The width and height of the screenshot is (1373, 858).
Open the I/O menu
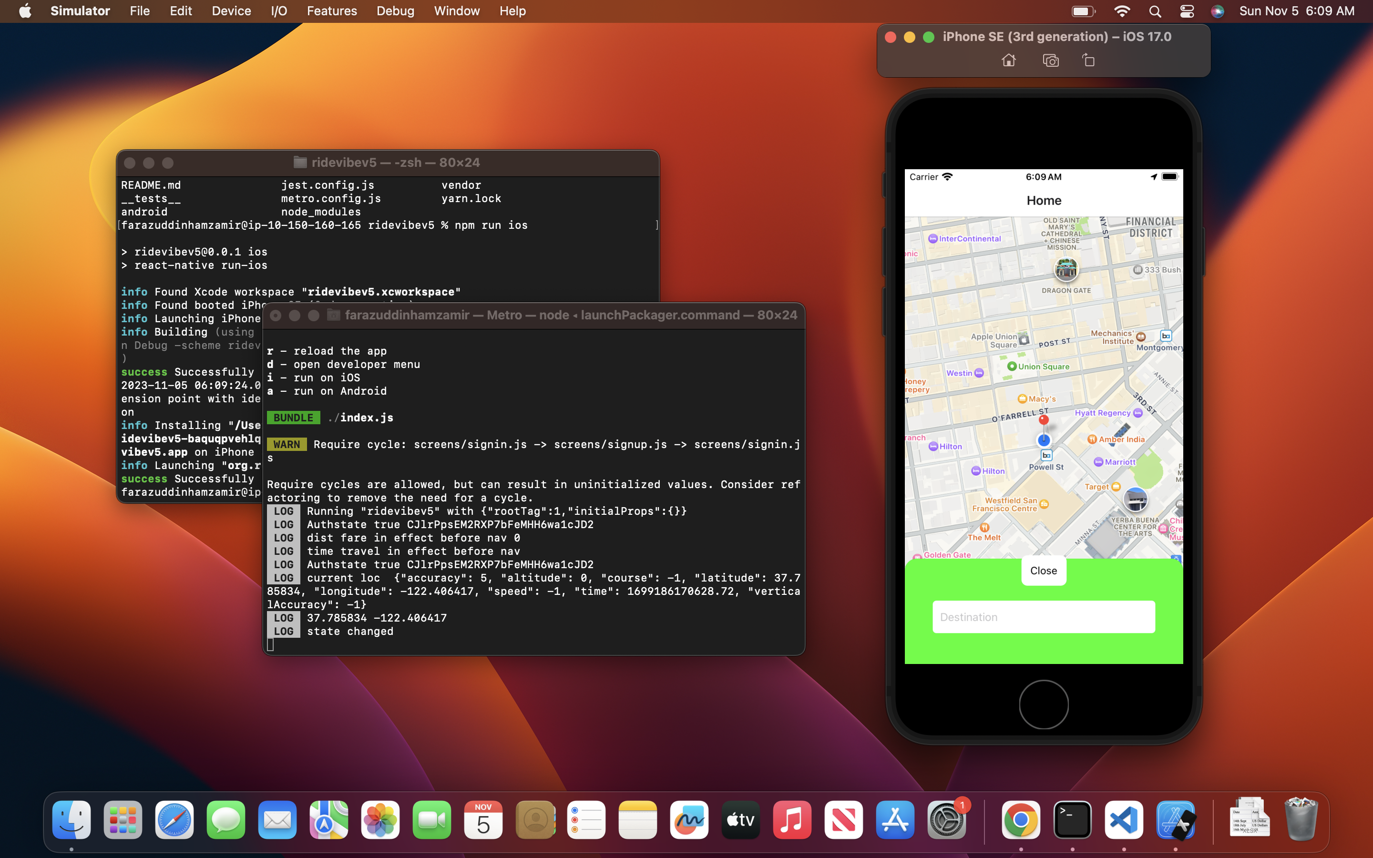tap(278, 11)
